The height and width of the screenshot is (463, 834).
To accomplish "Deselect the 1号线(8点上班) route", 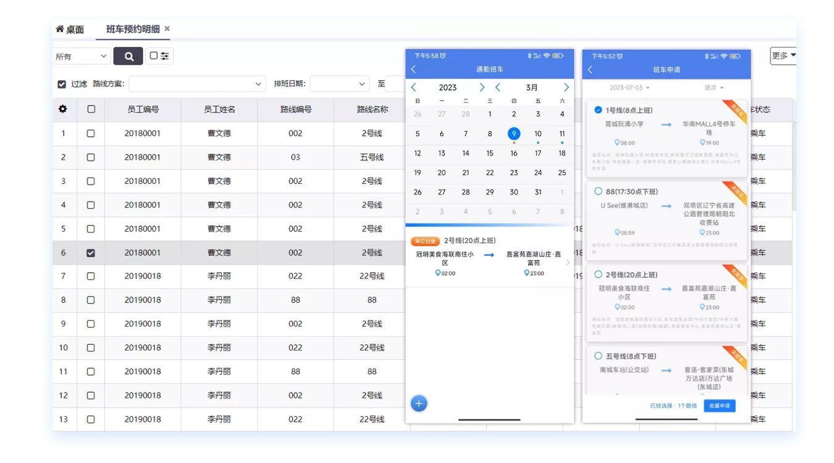I will (x=598, y=110).
